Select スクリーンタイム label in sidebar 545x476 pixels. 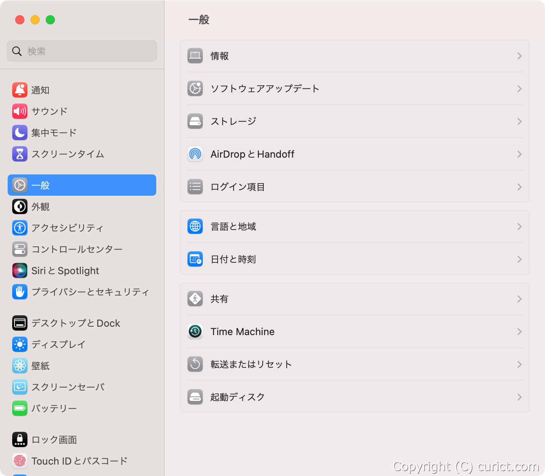pyautogui.click(x=68, y=154)
